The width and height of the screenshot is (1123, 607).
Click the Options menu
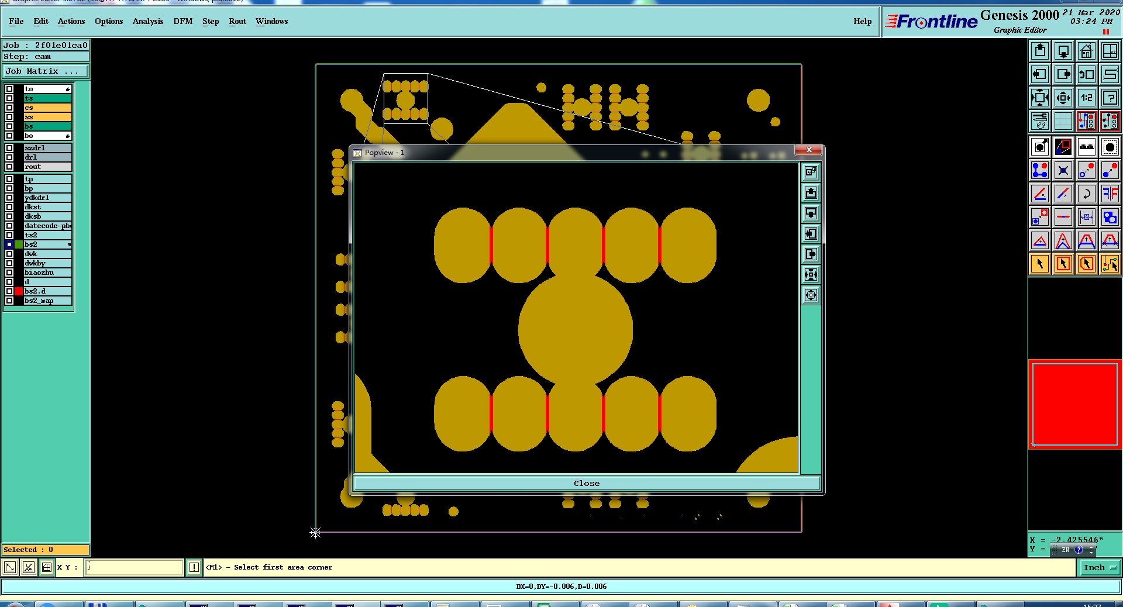point(109,21)
